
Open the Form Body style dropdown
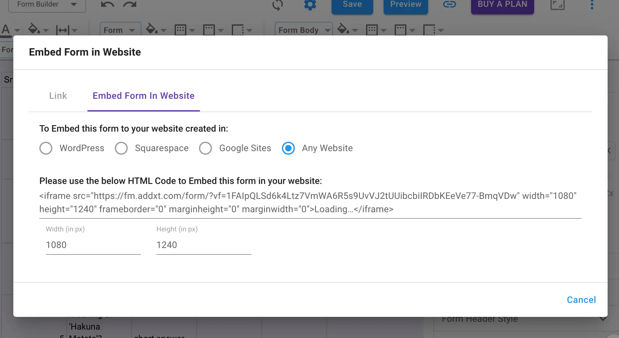pyautogui.click(x=303, y=30)
